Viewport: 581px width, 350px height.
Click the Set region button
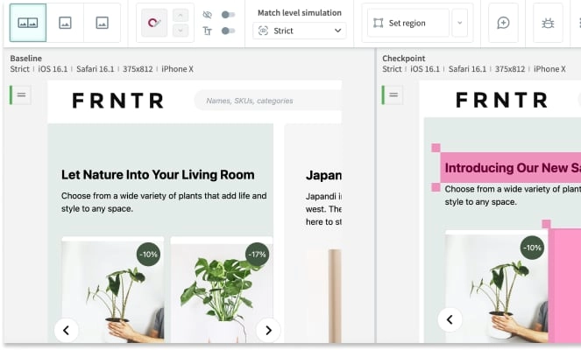pos(407,23)
